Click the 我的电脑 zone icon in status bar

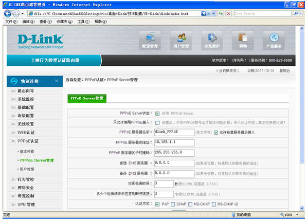pos(233,215)
